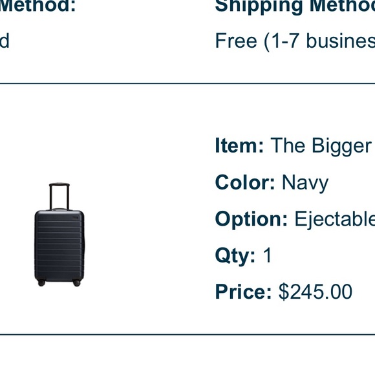Open "The Bigger" item name
375x375 pixels.
click(x=321, y=145)
